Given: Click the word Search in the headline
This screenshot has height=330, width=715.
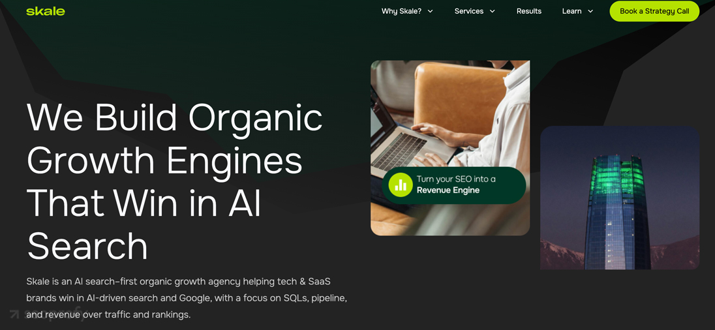Looking at the screenshot, I should tap(87, 246).
